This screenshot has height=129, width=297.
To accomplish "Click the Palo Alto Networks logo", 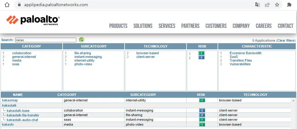I will click(x=33, y=20).
